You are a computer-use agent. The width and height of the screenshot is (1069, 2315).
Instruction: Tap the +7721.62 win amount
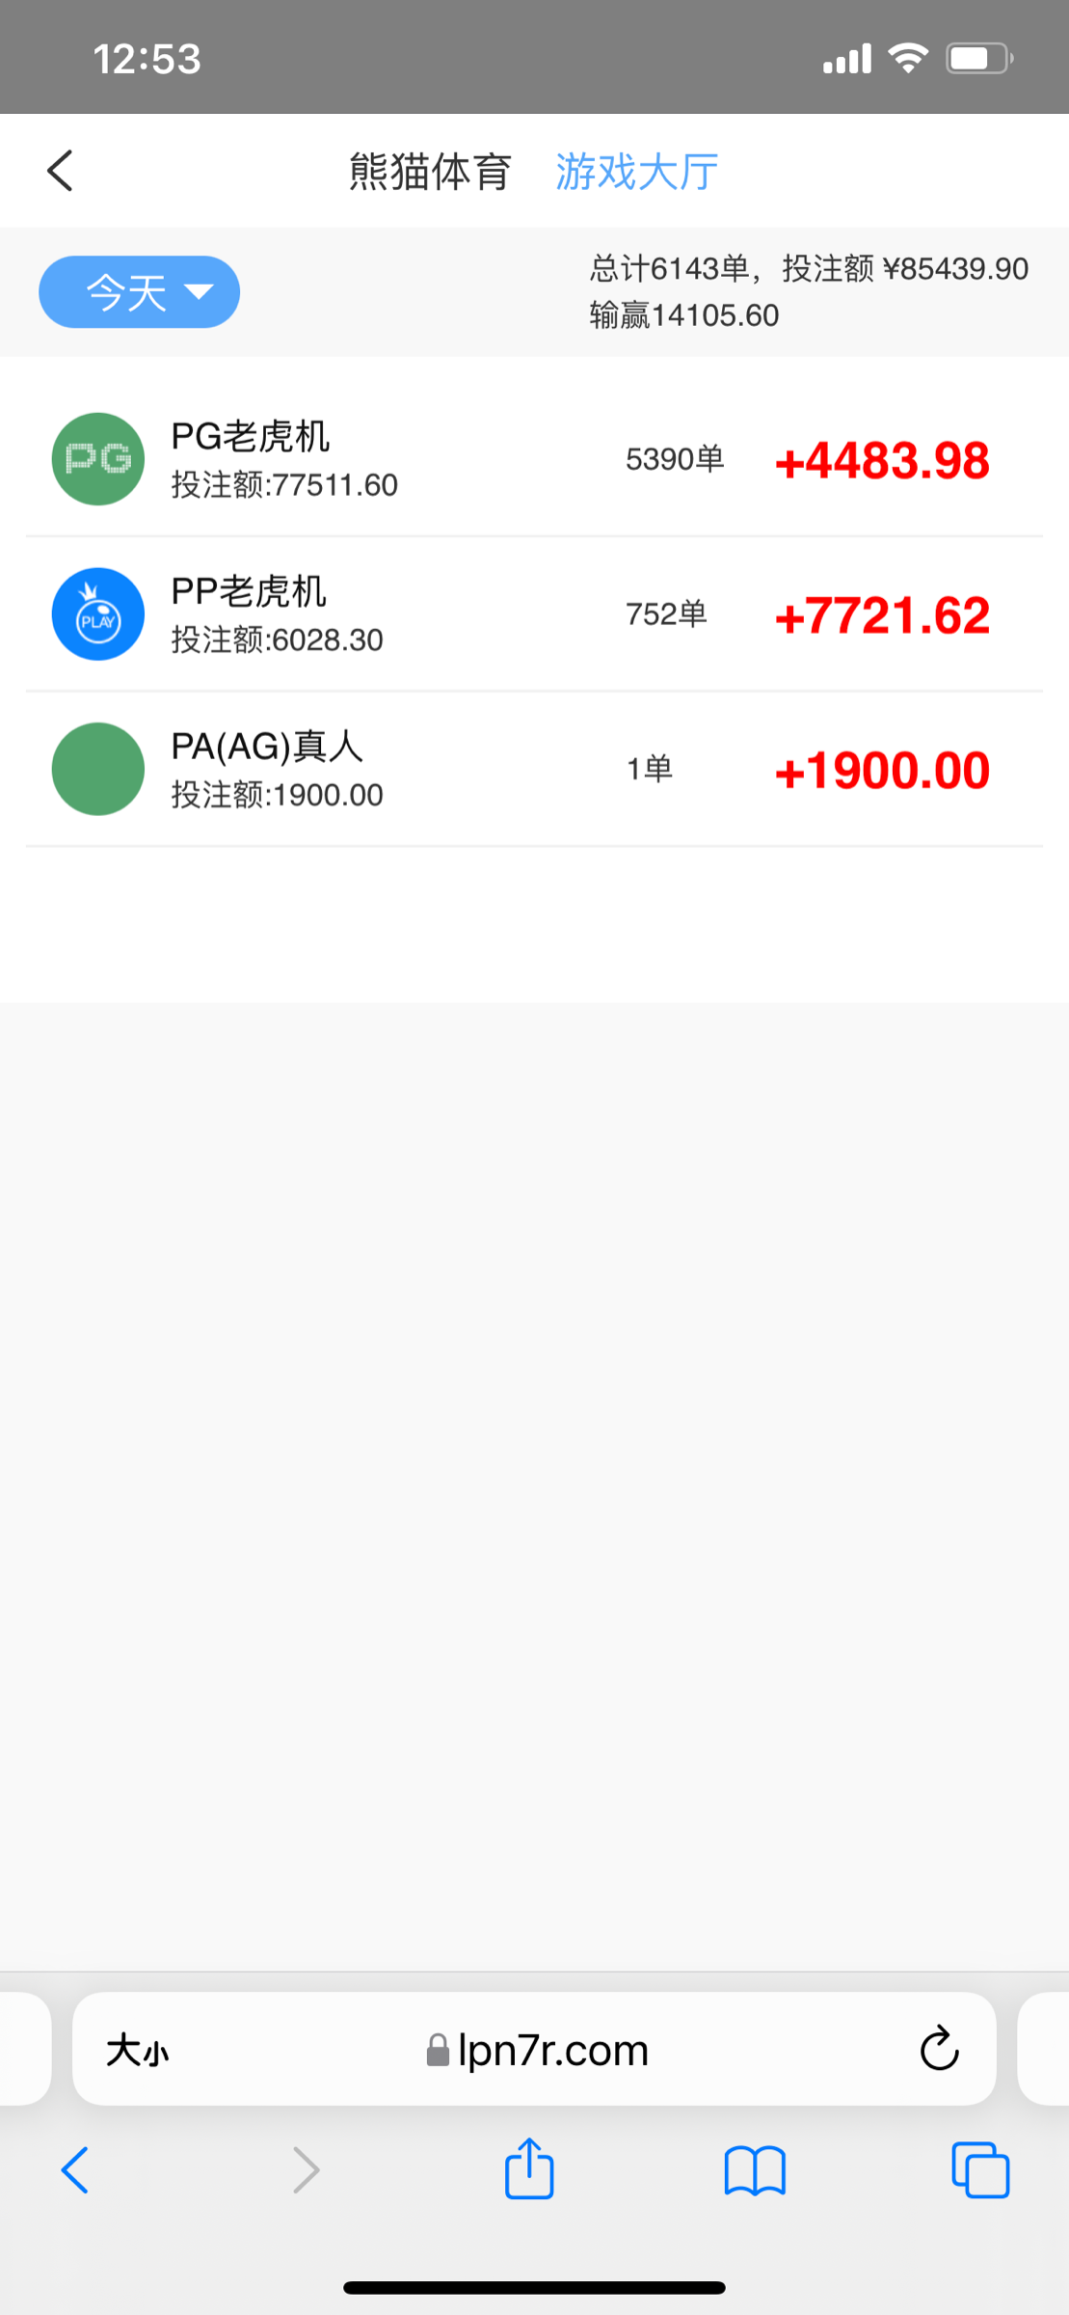(x=882, y=615)
